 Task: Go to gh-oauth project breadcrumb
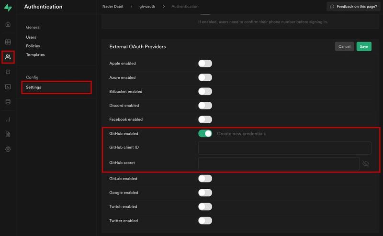(147, 6)
